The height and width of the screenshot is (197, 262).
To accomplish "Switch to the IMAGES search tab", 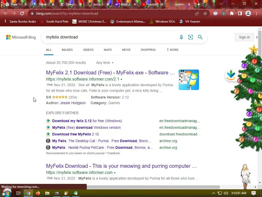I will (67, 50).
